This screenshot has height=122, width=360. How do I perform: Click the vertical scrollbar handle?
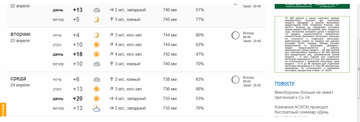point(358,69)
